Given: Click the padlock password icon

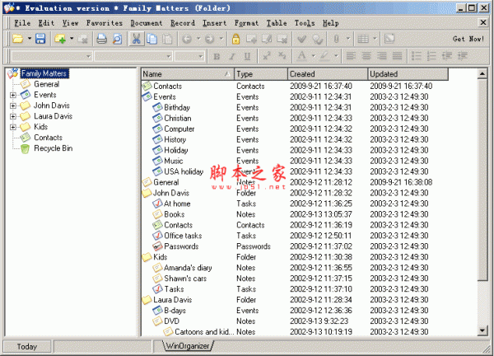Looking at the screenshot, I should [235, 39].
